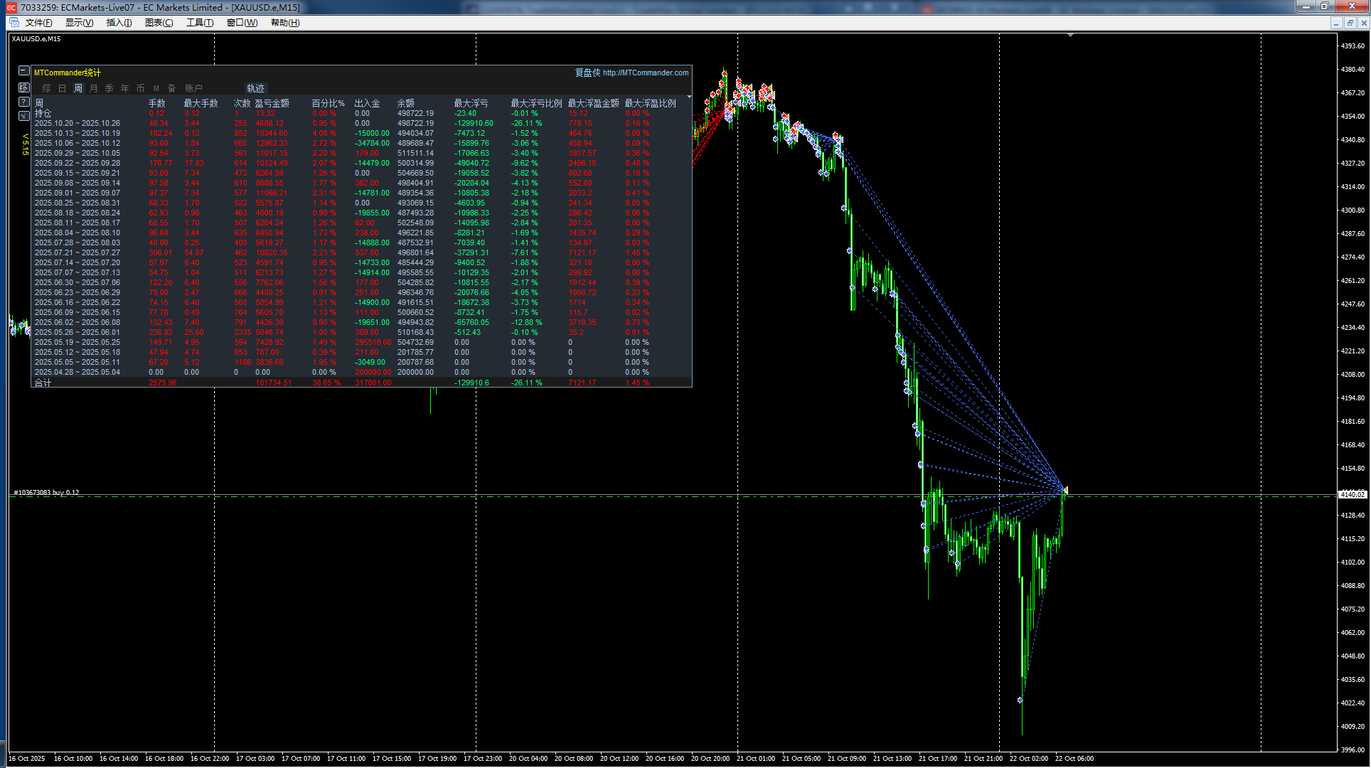Expand the 插入(I) insert menu
The image size is (1371, 768).
pyautogui.click(x=119, y=23)
